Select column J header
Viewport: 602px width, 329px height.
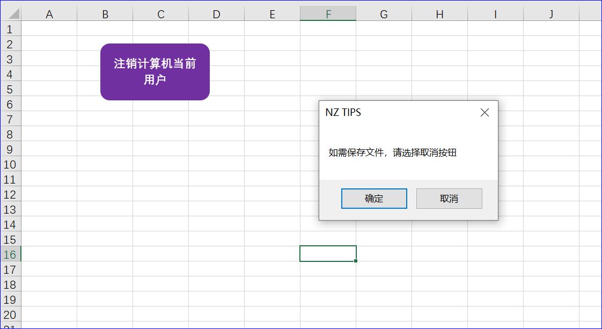551,14
